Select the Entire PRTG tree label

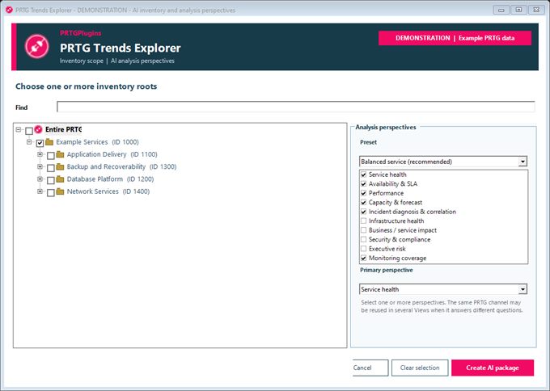click(x=63, y=129)
